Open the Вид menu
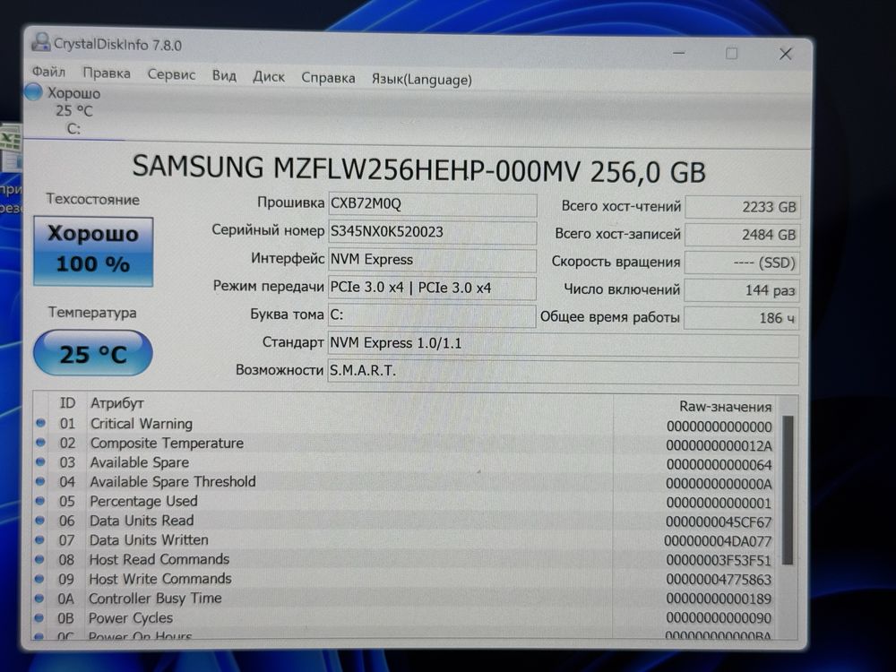896x672 pixels. [x=224, y=75]
